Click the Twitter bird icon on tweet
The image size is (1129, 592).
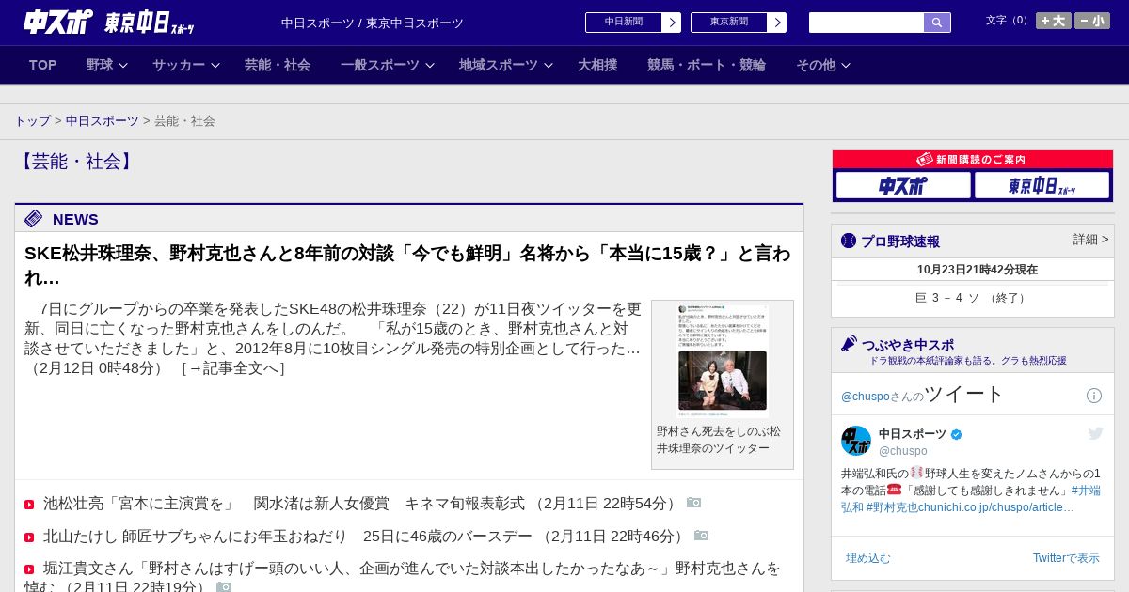coord(1095,433)
